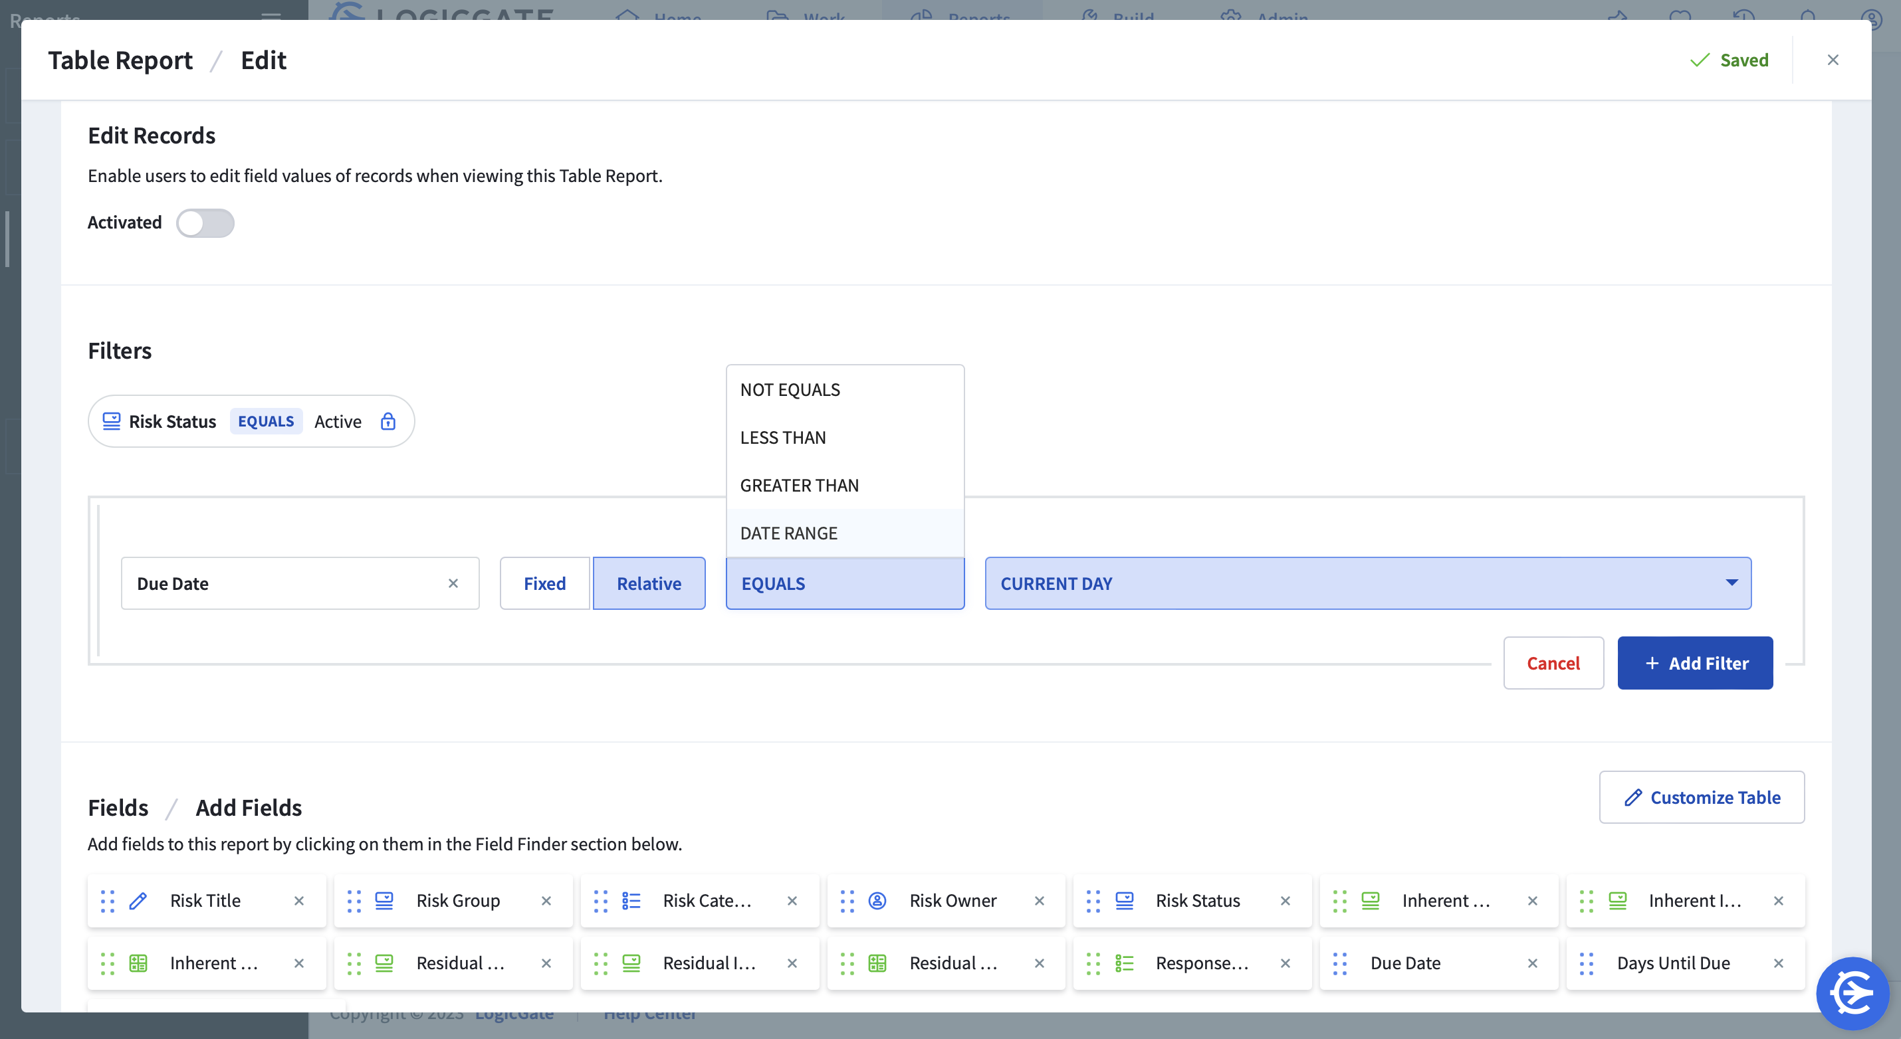Click the lock icon on the Risk Status filter
Screen dimensions: 1901x1039
pyautogui.click(x=388, y=421)
